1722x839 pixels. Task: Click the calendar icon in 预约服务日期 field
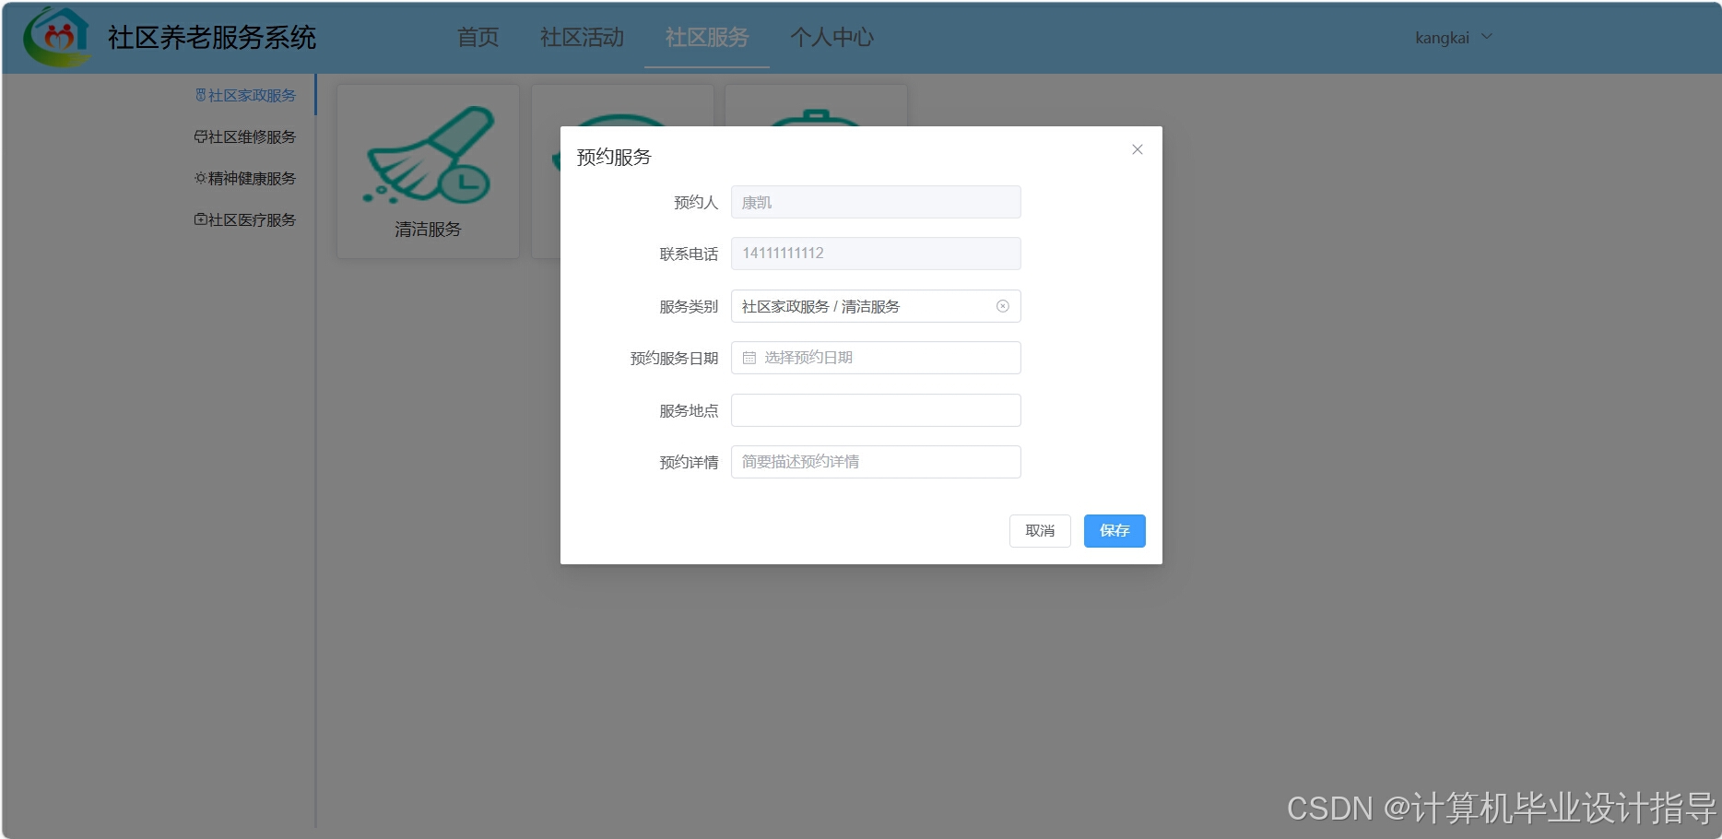(x=748, y=358)
